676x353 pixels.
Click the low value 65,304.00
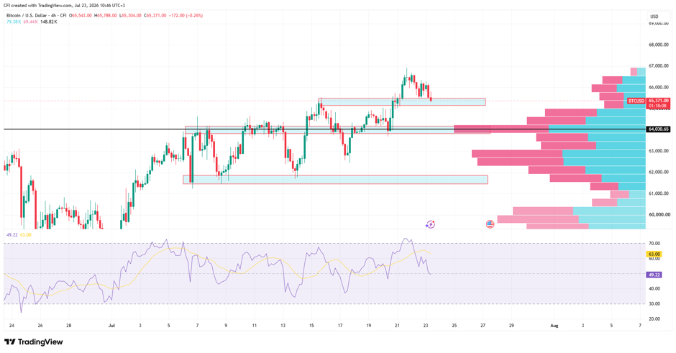click(131, 16)
